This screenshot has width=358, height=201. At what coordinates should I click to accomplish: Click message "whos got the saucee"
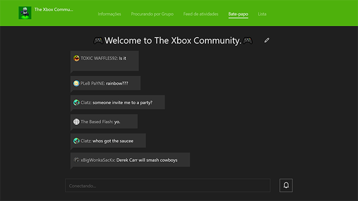pyautogui.click(x=113, y=141)
